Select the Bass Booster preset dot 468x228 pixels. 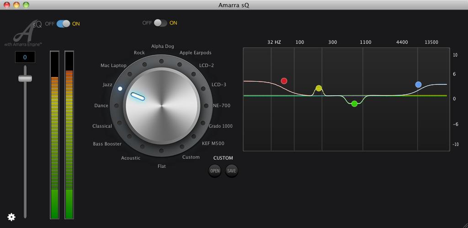129,137
